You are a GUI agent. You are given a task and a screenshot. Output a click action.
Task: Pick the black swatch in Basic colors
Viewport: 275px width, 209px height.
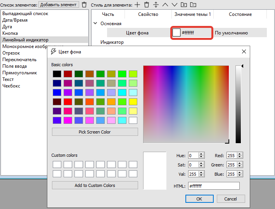click(57, 74)
